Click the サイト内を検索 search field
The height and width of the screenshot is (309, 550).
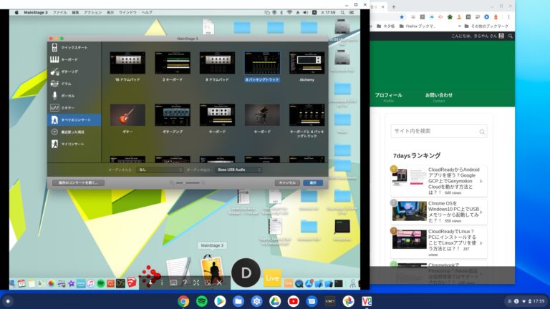[x=439, y=132]
